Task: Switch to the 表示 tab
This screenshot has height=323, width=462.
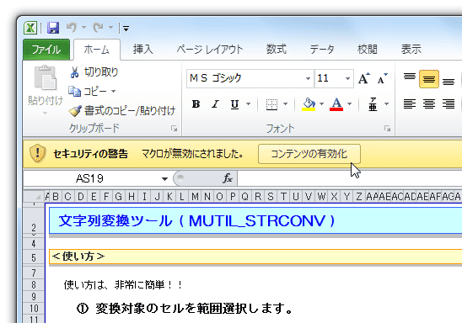Action: pos(411,50)
